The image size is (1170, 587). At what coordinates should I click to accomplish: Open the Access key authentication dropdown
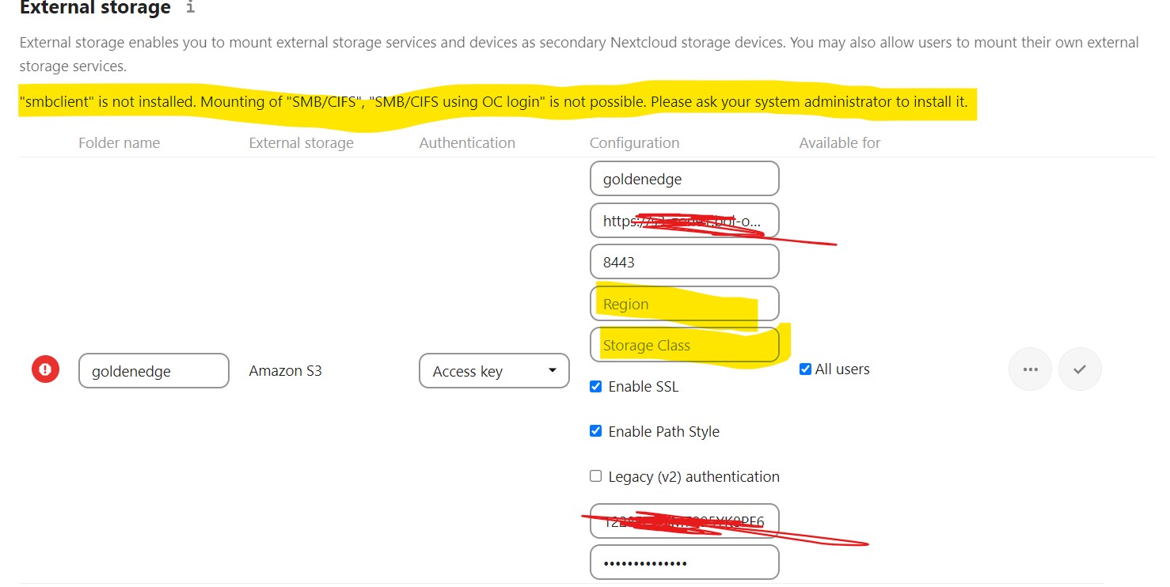494,371
